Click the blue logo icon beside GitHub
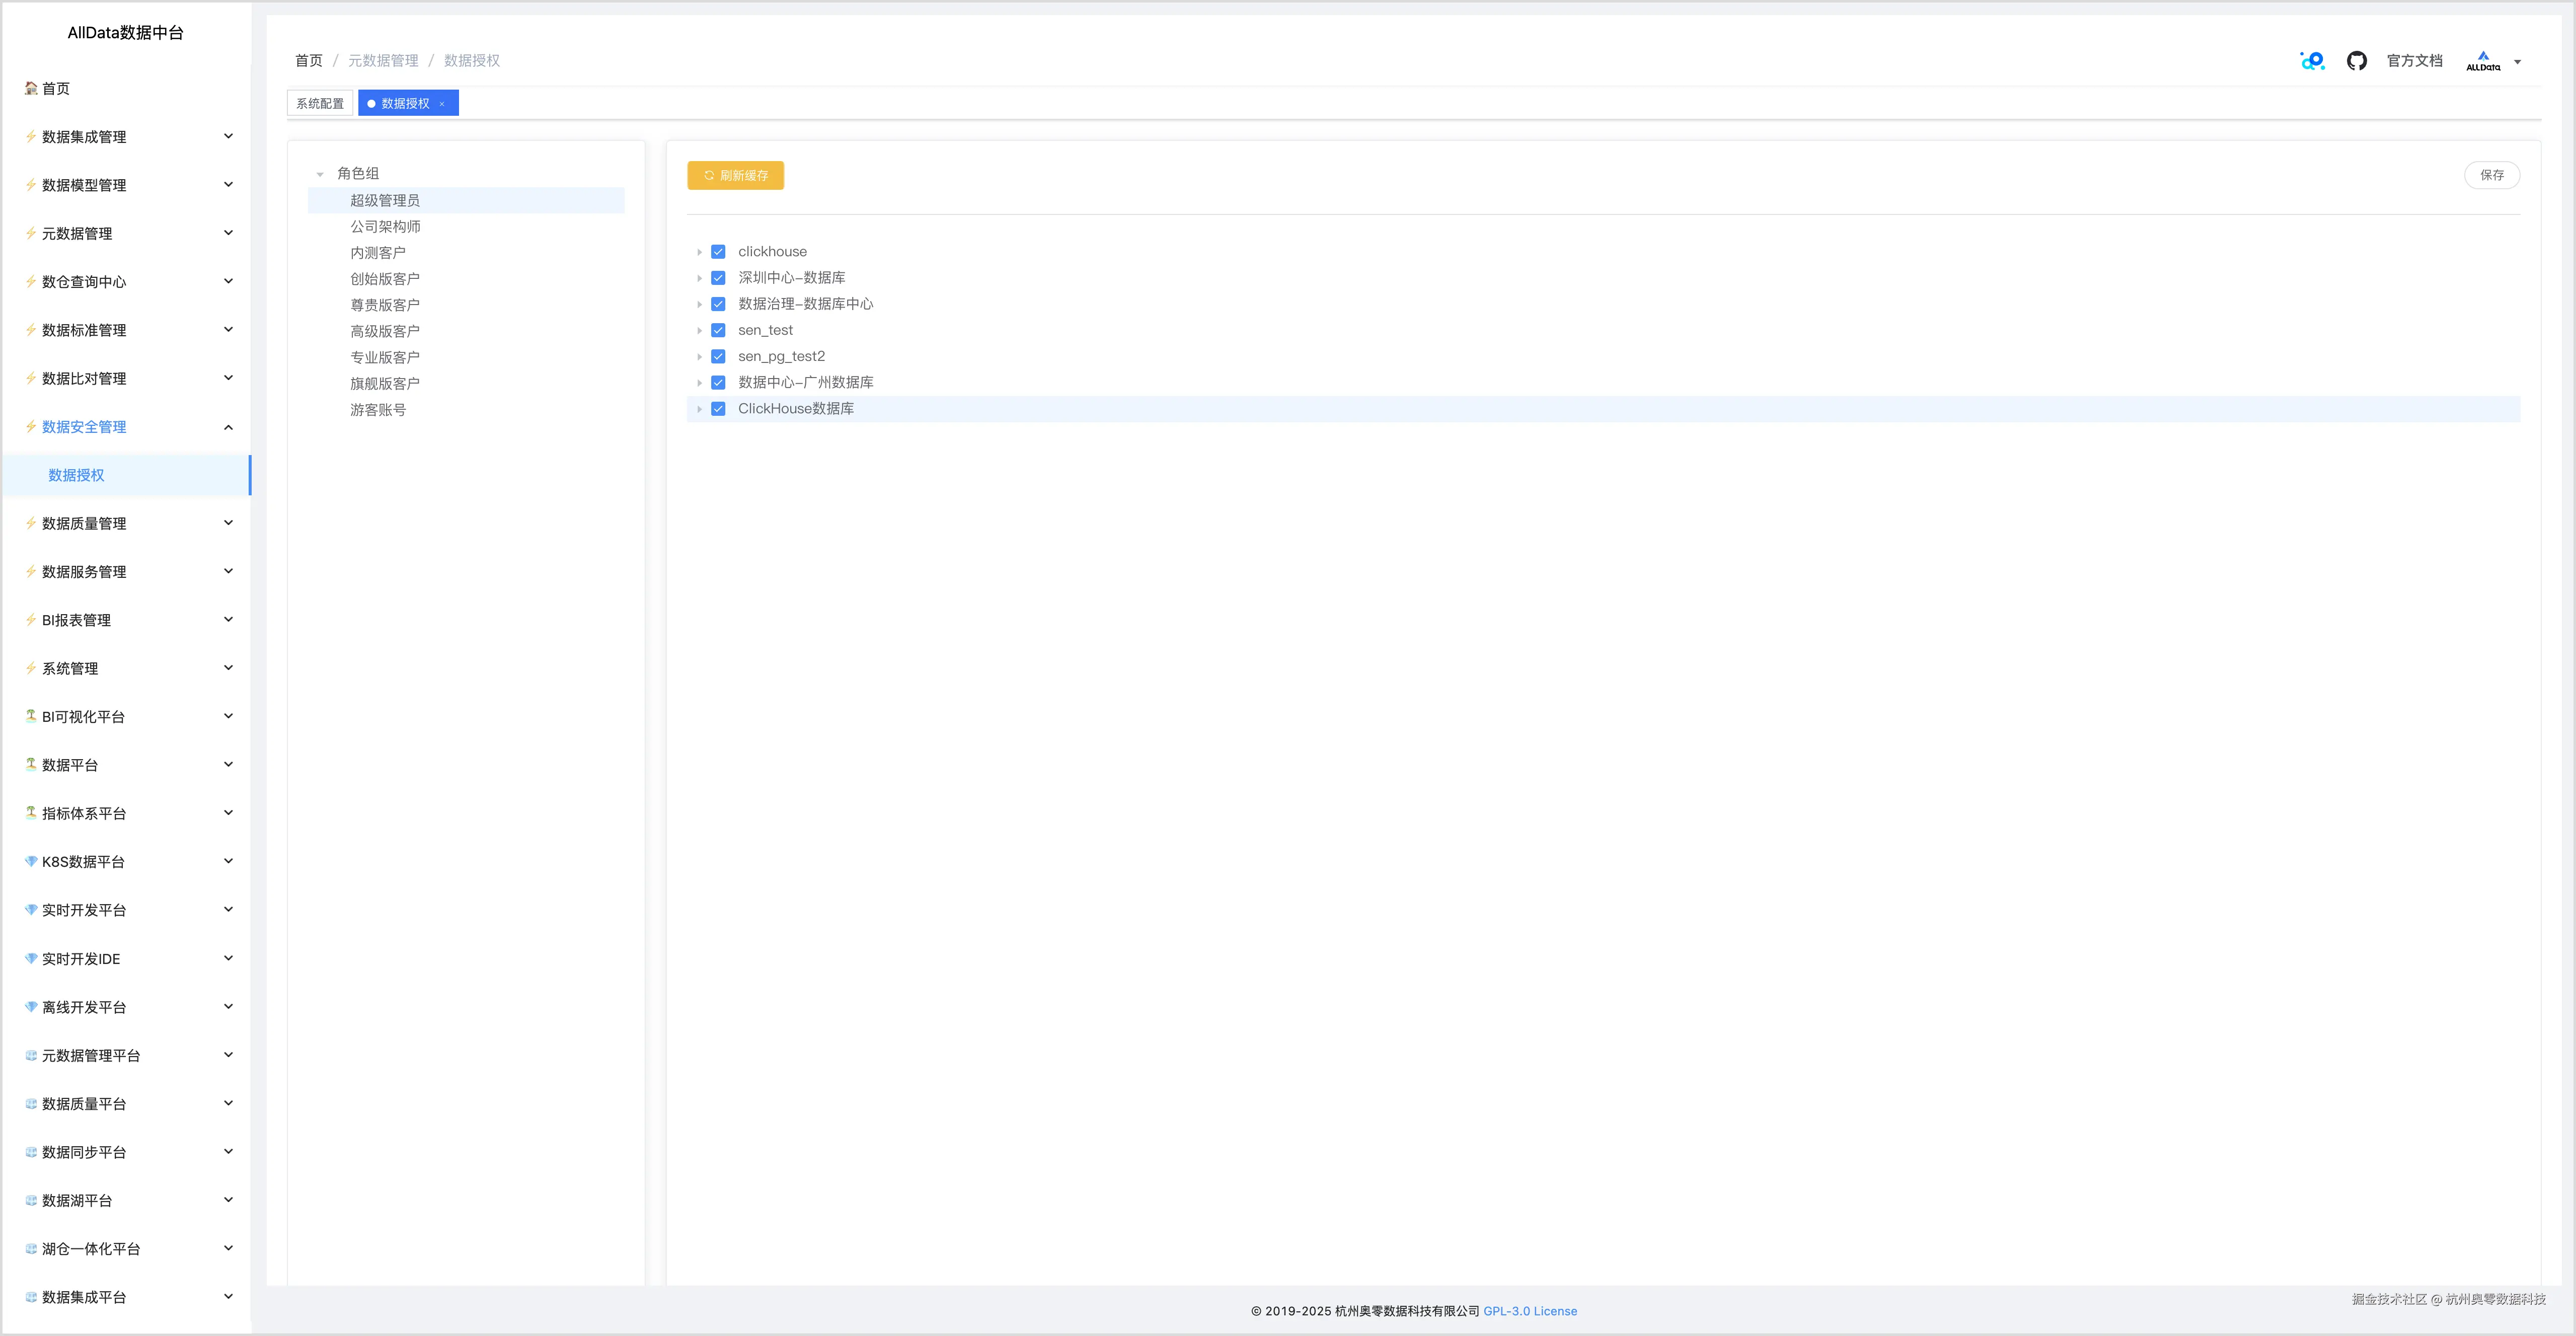Screen dimensions: 2576x1336 2312,61
